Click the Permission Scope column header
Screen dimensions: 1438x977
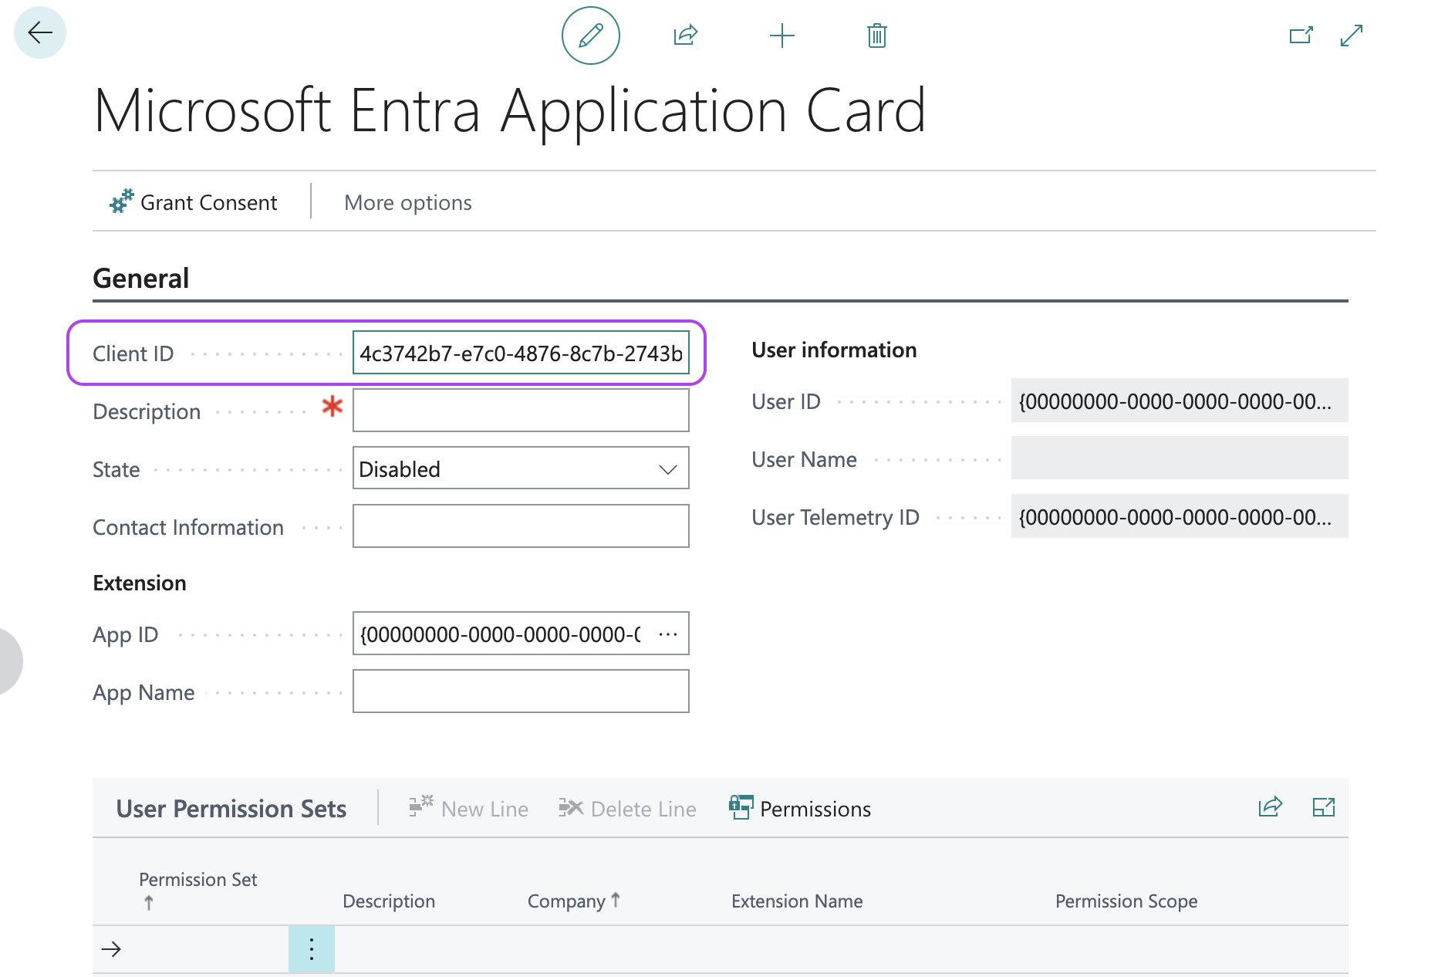point(1126,901)
